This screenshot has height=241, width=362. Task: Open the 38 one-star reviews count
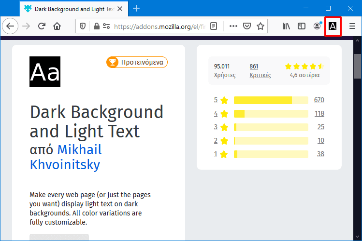[320, 154]
